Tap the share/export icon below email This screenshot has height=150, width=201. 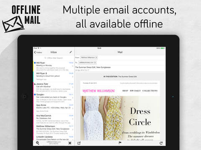(79, 143)
